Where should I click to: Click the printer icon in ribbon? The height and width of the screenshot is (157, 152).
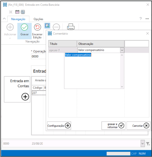click(71, 27)
